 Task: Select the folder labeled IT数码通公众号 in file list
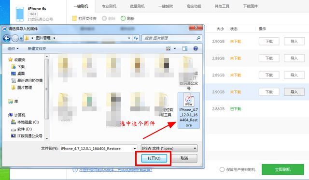(x=189, y=73)
